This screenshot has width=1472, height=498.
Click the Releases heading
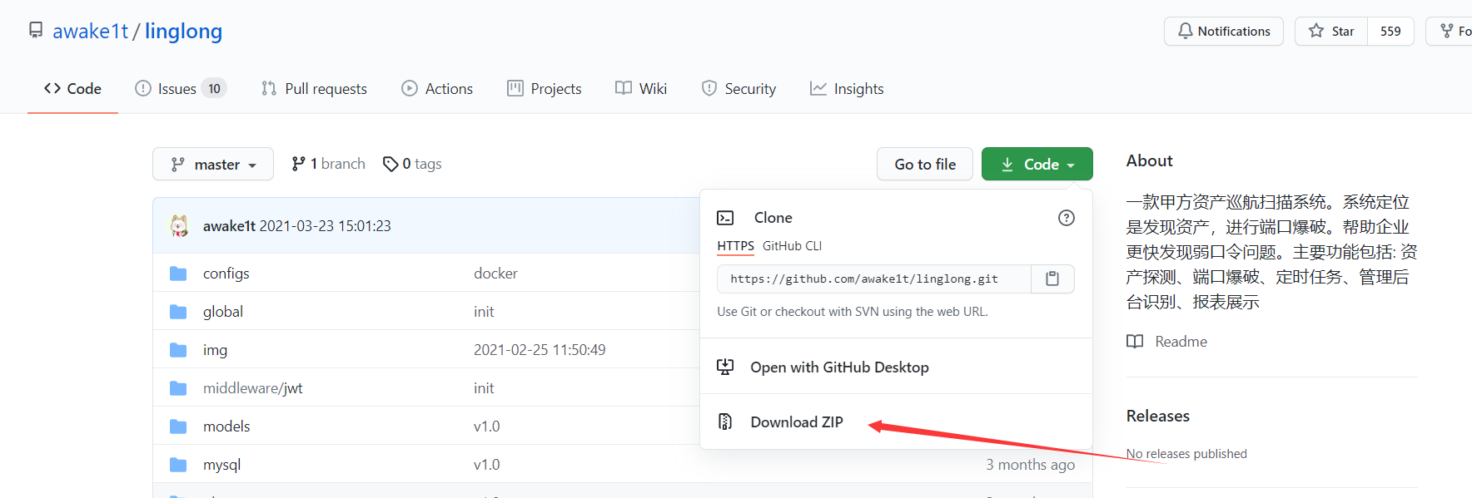1157,416
